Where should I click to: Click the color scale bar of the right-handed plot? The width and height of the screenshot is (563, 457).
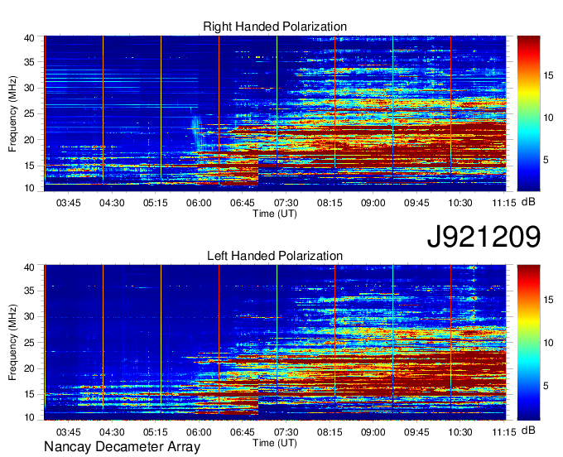tap(528, 113)
